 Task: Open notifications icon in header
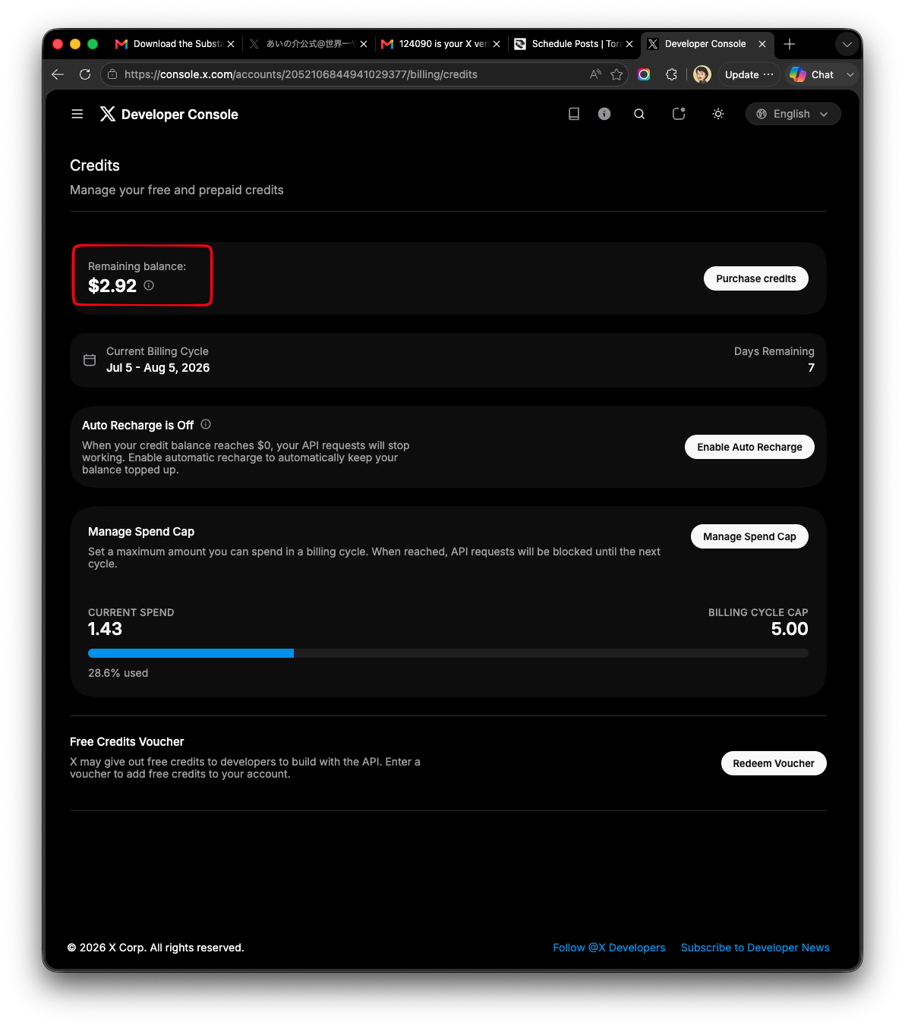pos(679,114)
